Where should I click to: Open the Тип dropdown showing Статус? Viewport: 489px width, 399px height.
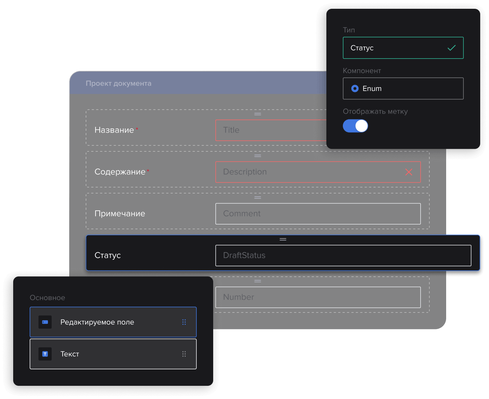pyautogui.click(x=403, y=48)
